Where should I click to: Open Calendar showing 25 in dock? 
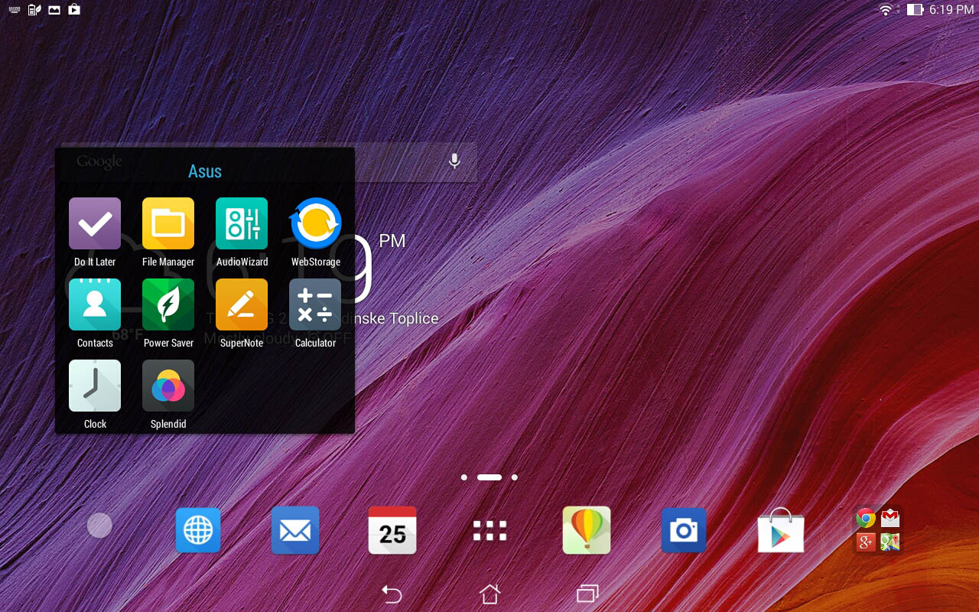point(392,529)
